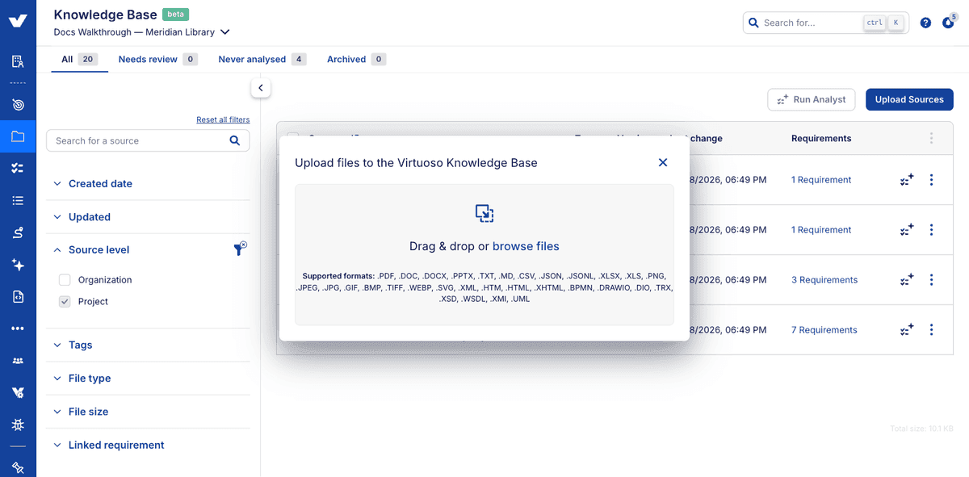
Task: Switch to the Needs review tab
Action: pyautogui.click(x=157, y=59)
